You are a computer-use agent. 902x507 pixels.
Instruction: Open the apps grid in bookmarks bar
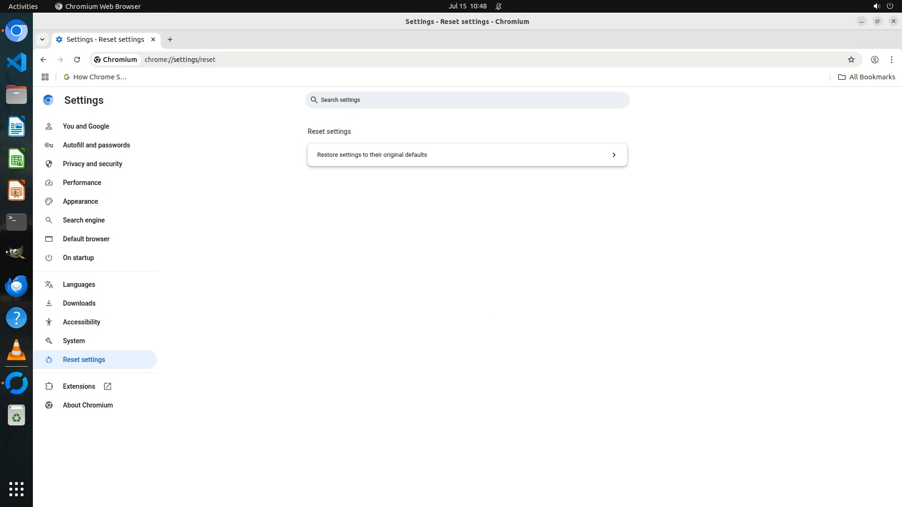pyautogui.click(x=45, y=77)
